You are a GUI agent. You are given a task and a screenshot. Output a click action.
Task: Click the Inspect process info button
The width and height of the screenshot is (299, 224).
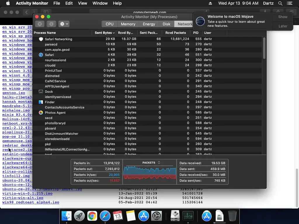[51, 24]
